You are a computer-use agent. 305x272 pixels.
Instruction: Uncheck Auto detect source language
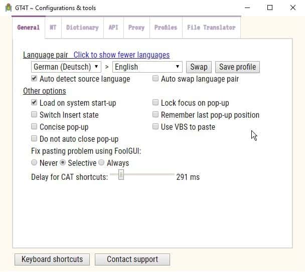(x=34, y=79)
